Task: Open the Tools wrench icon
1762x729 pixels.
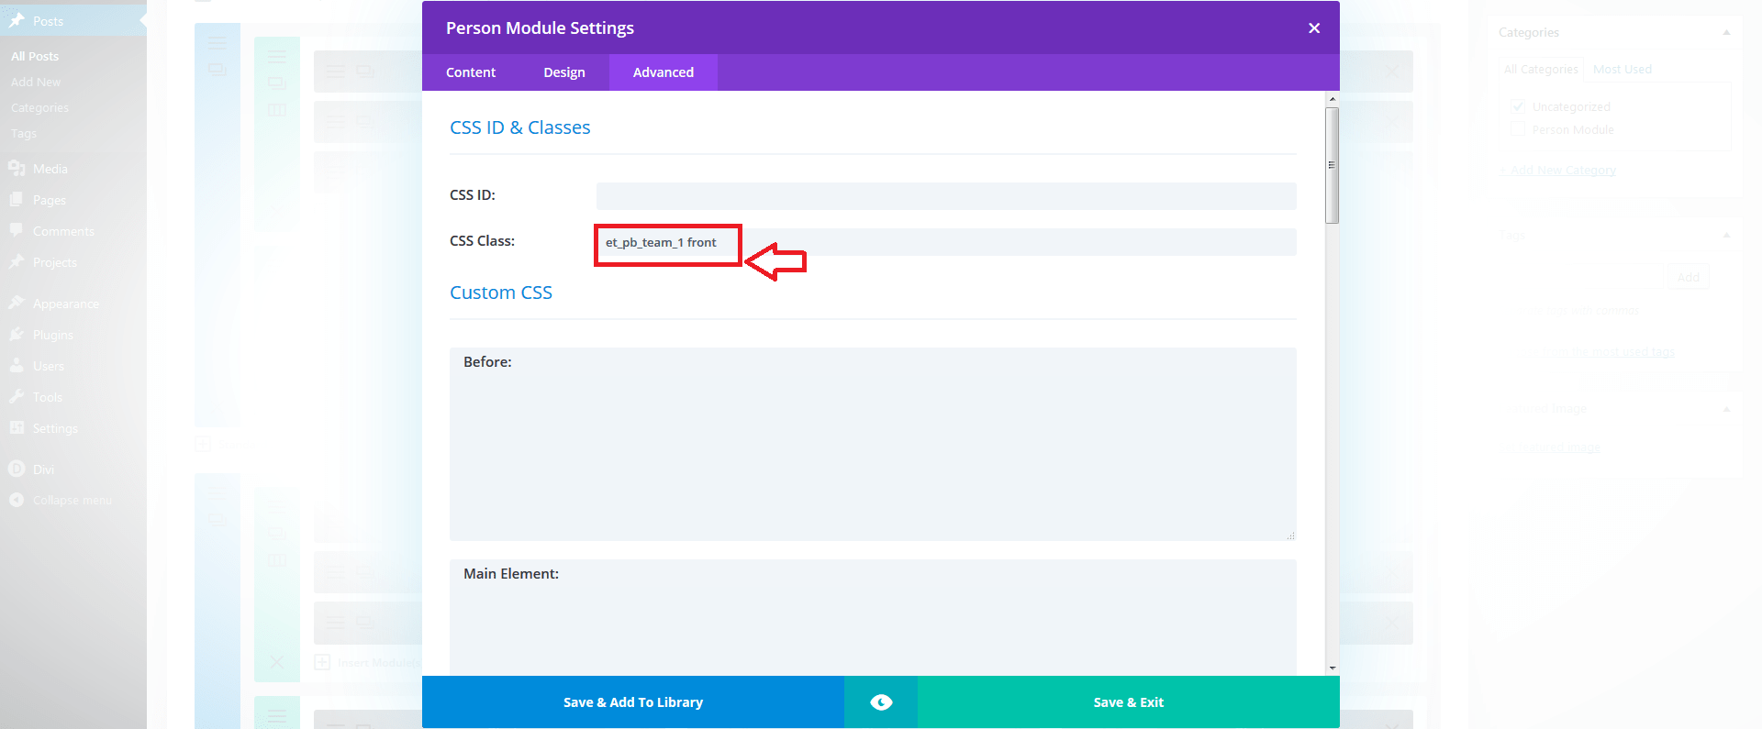Action: pos(17,397)
